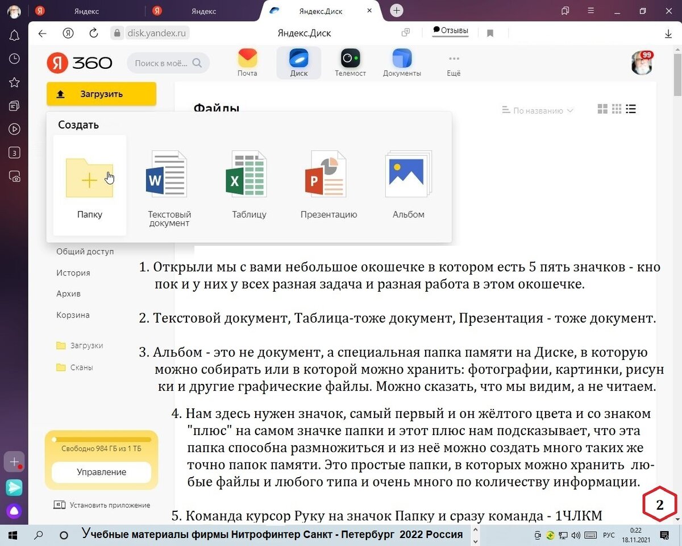Open Корзина section
This screenshot has width=682, height=546.
click(x=73, y=315)
